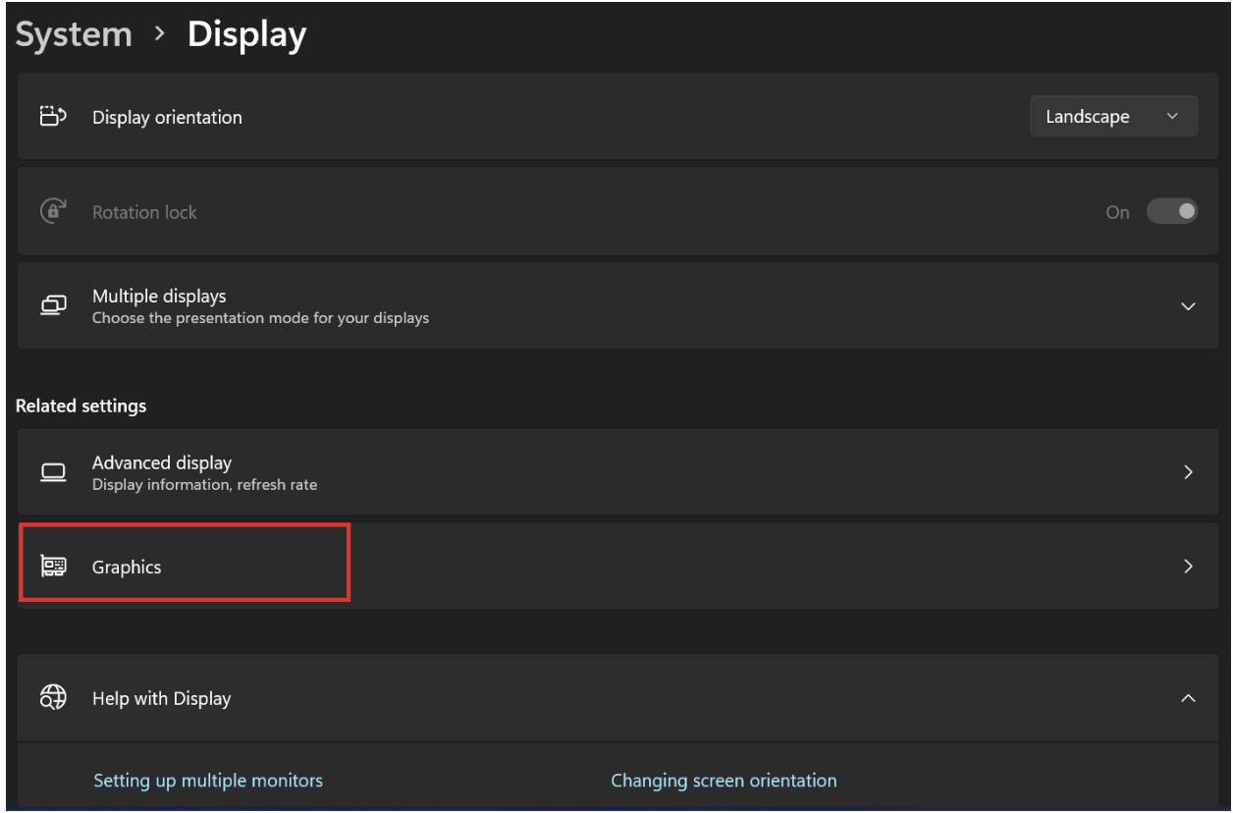Click the Help with Display globe icon
Screen dimensions: 1233x813
52,697
